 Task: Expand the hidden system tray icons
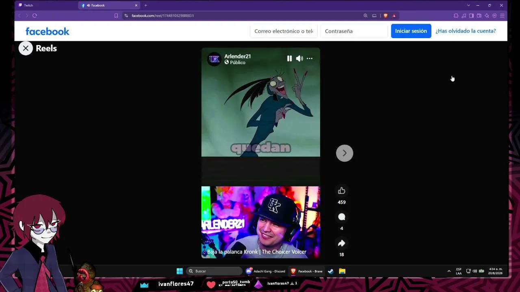click(449, 271)
